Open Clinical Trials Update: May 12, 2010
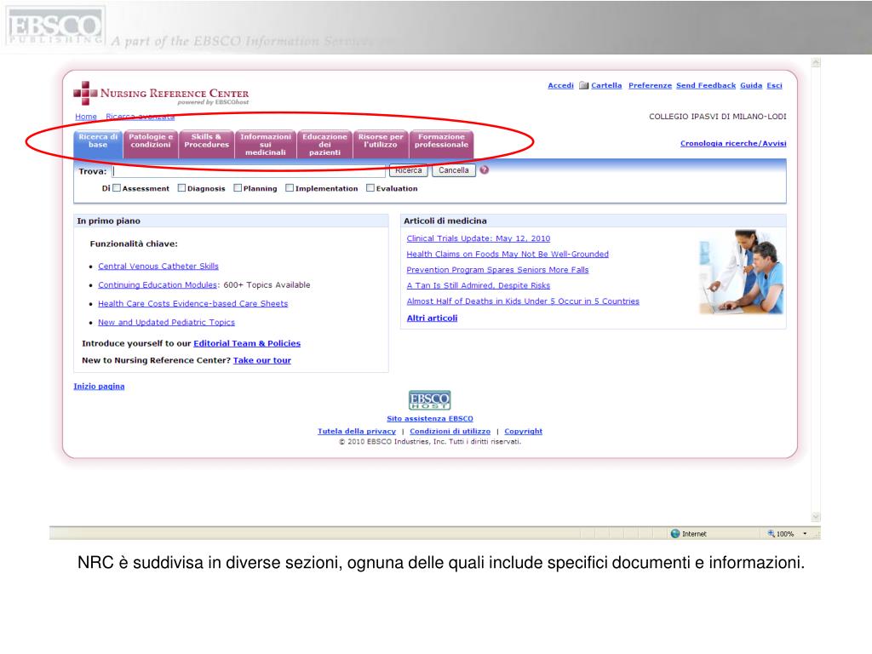The image size is (872, 654). [479, 238]
